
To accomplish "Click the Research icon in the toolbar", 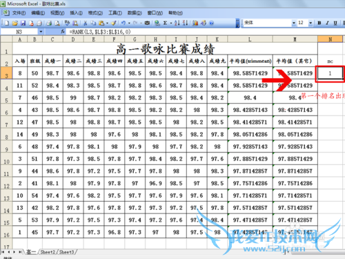I will pos(75,23).
